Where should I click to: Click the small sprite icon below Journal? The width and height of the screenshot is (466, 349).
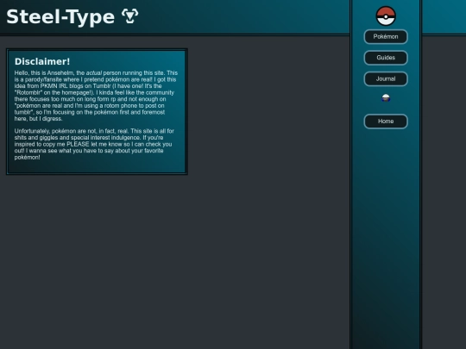coord(386,98)
